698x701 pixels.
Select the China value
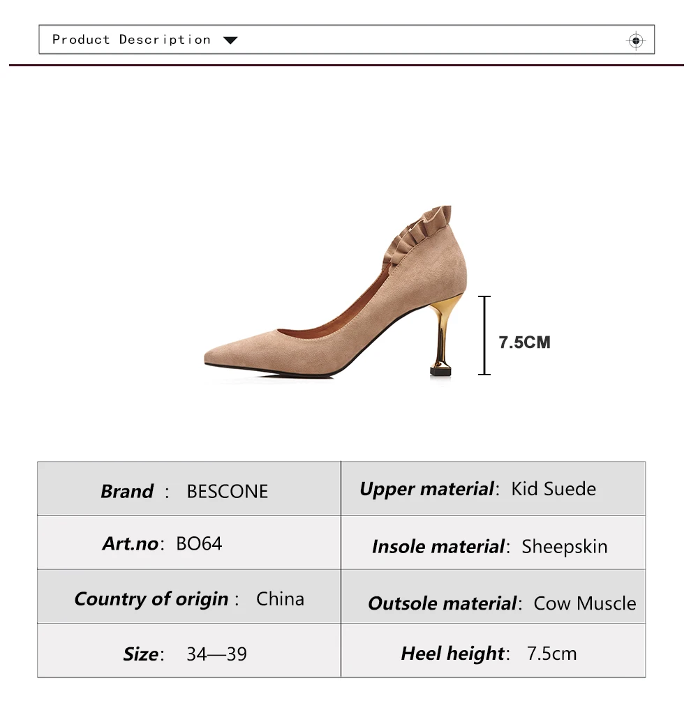click(x=280, y=599)
